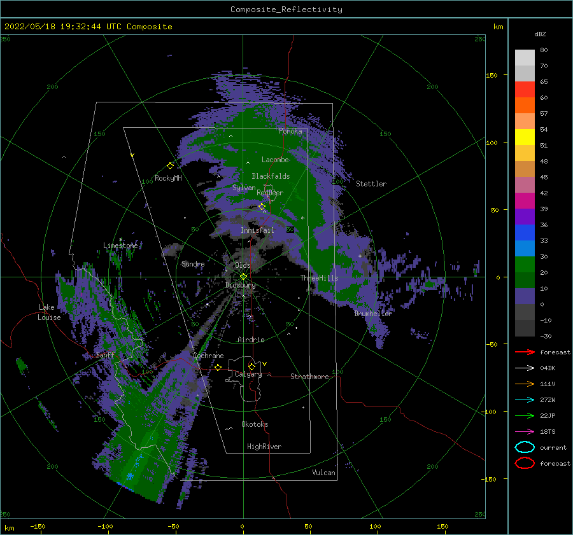Click the -150 value on bottom axis
The height and width of the screenshot is (535, 573).
38,526
